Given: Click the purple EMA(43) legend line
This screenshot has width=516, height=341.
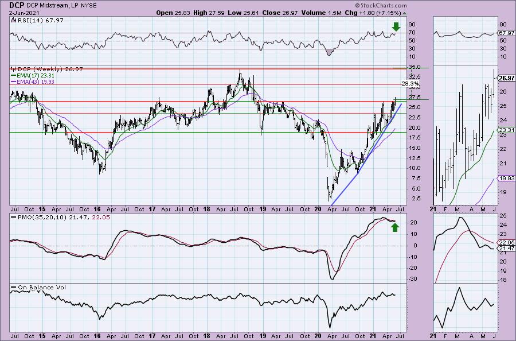Looking at the screenshot, I should pos(13,82).
